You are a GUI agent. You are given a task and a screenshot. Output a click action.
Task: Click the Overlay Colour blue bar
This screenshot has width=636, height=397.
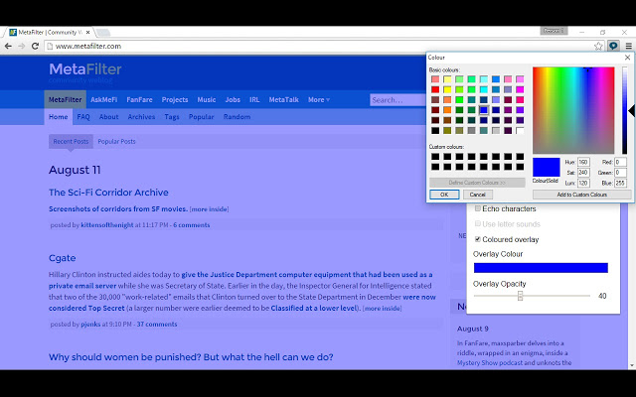tap(541, 268)
